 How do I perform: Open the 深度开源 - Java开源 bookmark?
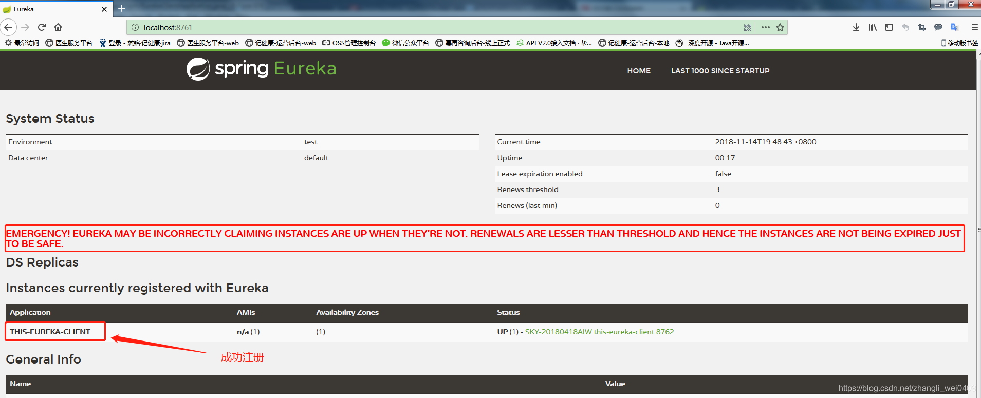[x=712, y=43]
